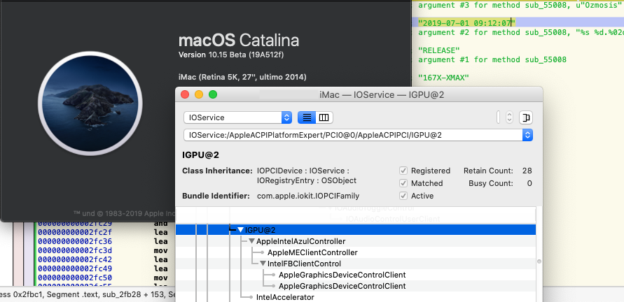The image size is (624, 302).
Task: Close the IORegistryExplorer window
Action: click(x=185, y=94)
